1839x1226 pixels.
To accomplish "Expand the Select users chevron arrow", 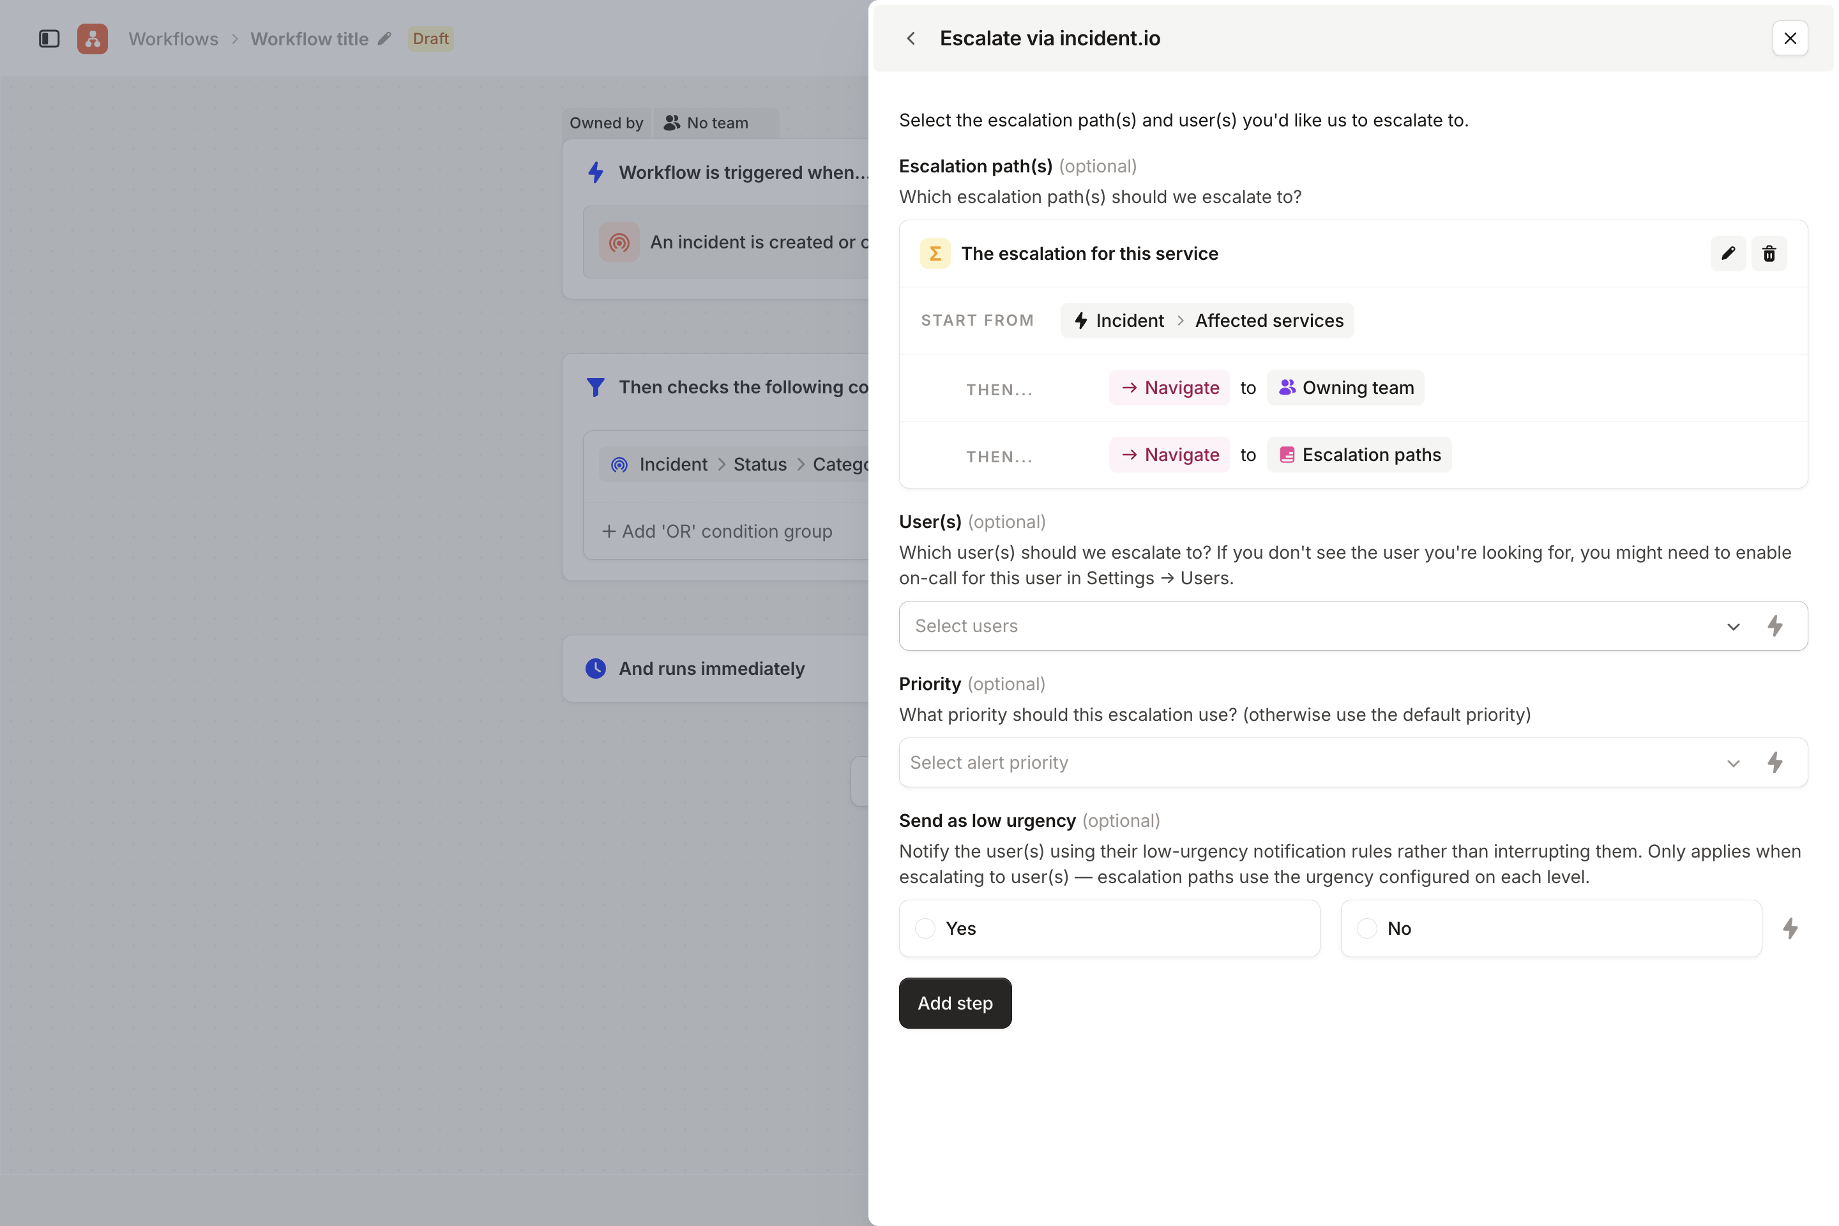I will click(x=1734, y=626).
